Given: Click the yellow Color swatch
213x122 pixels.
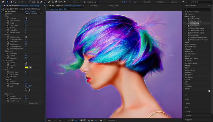Looking at the screenshot, I should 26,67.
